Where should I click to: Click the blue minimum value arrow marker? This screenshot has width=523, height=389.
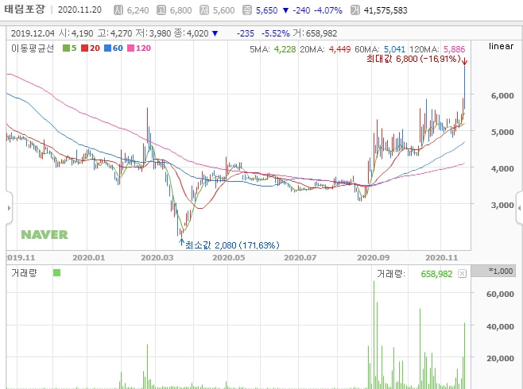click(181, 242)
